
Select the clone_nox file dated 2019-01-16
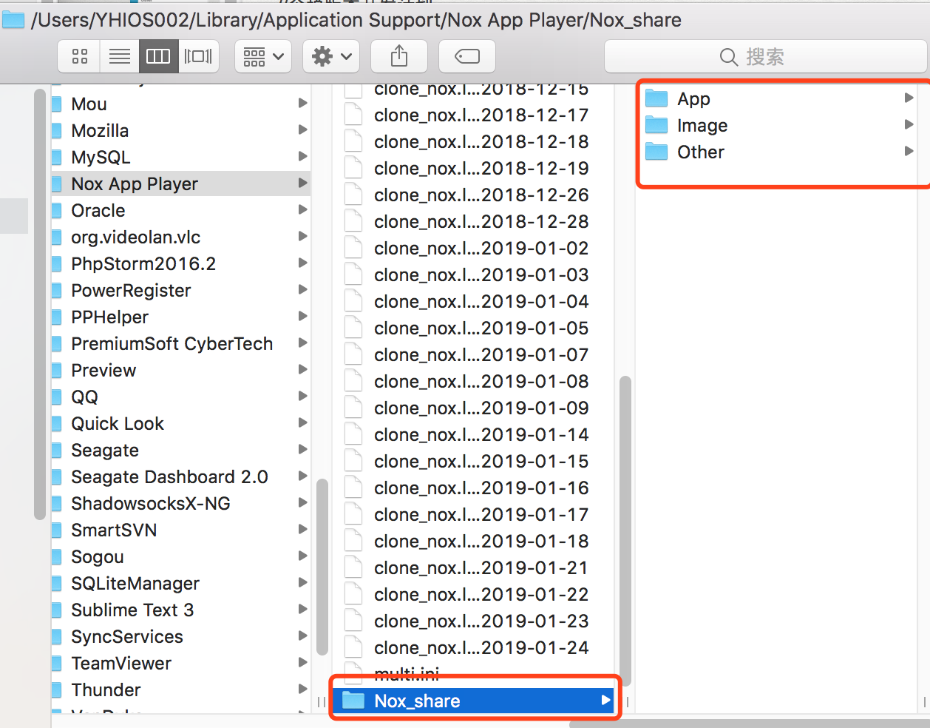(473, 488)
